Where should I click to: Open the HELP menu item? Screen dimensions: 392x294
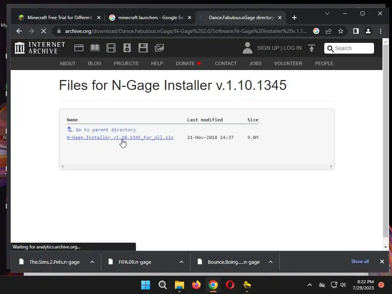(157, 64)
